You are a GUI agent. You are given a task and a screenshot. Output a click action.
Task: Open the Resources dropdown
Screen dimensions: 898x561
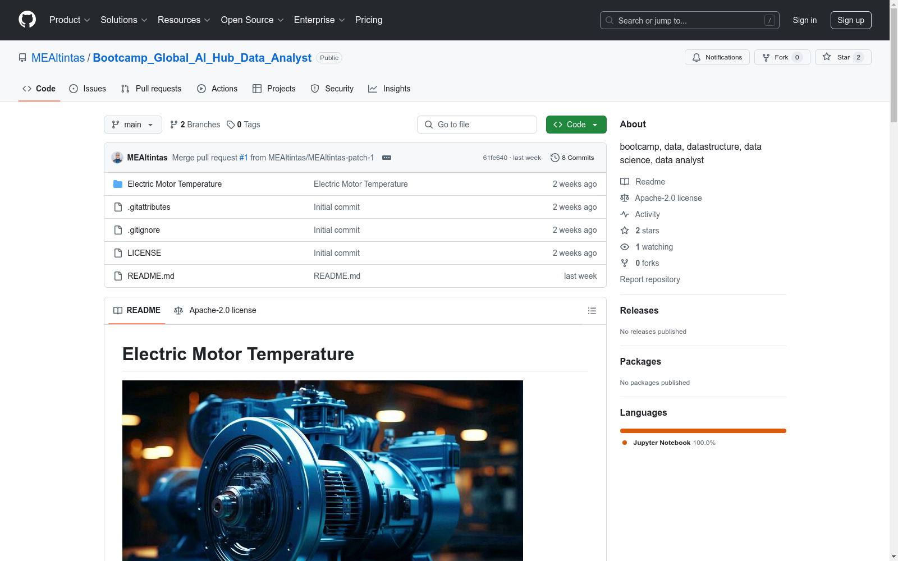(184, 20)
